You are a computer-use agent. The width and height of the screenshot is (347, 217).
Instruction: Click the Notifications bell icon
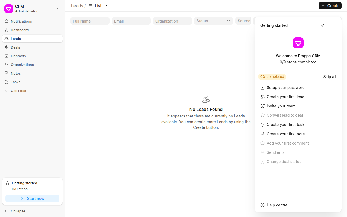click(7, 21)
